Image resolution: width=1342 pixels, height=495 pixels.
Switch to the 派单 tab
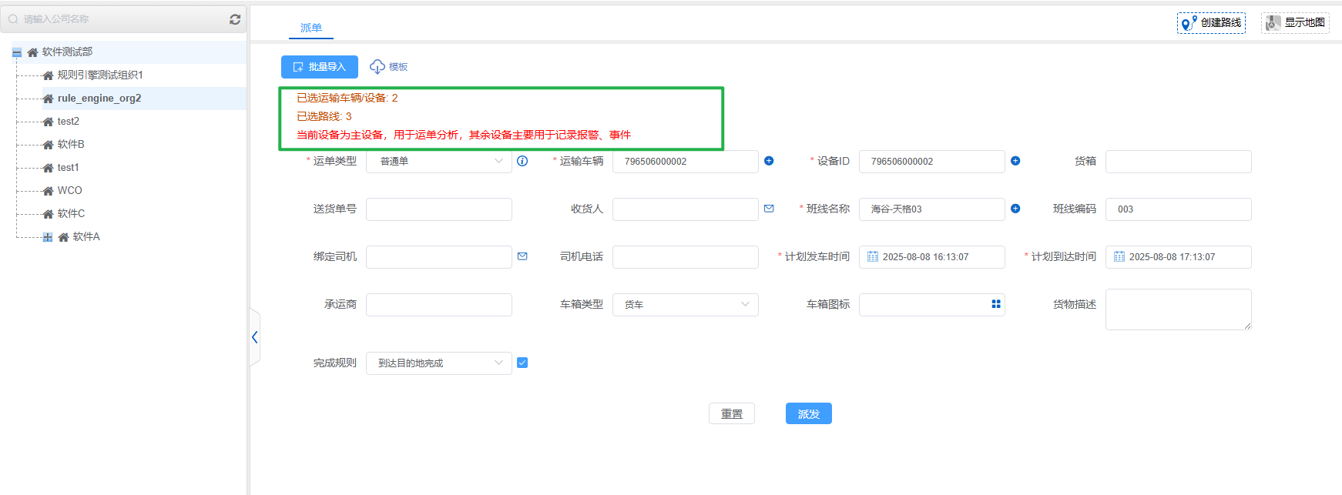311,28
